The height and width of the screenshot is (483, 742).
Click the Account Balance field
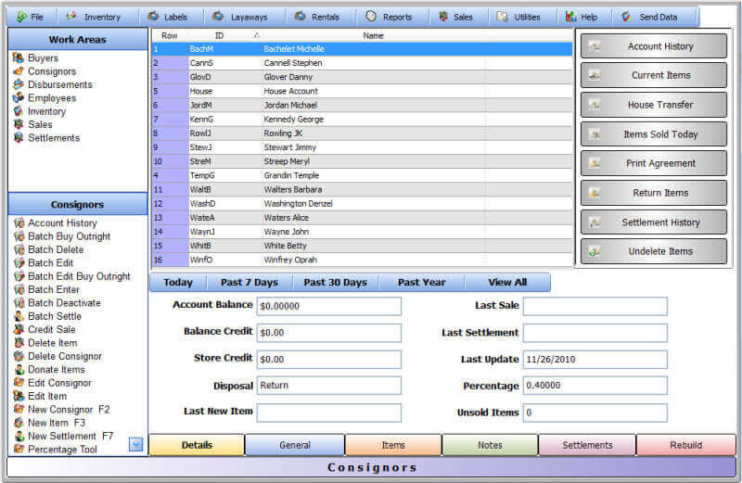(329, 306)
